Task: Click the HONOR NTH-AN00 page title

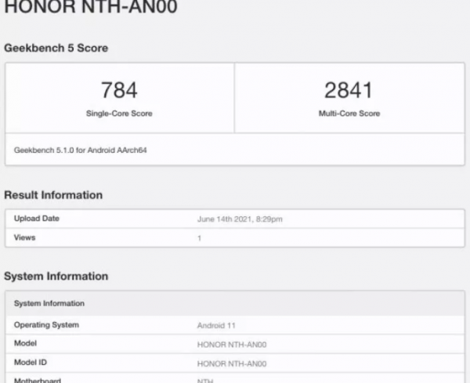Action: tap(91, 6)
